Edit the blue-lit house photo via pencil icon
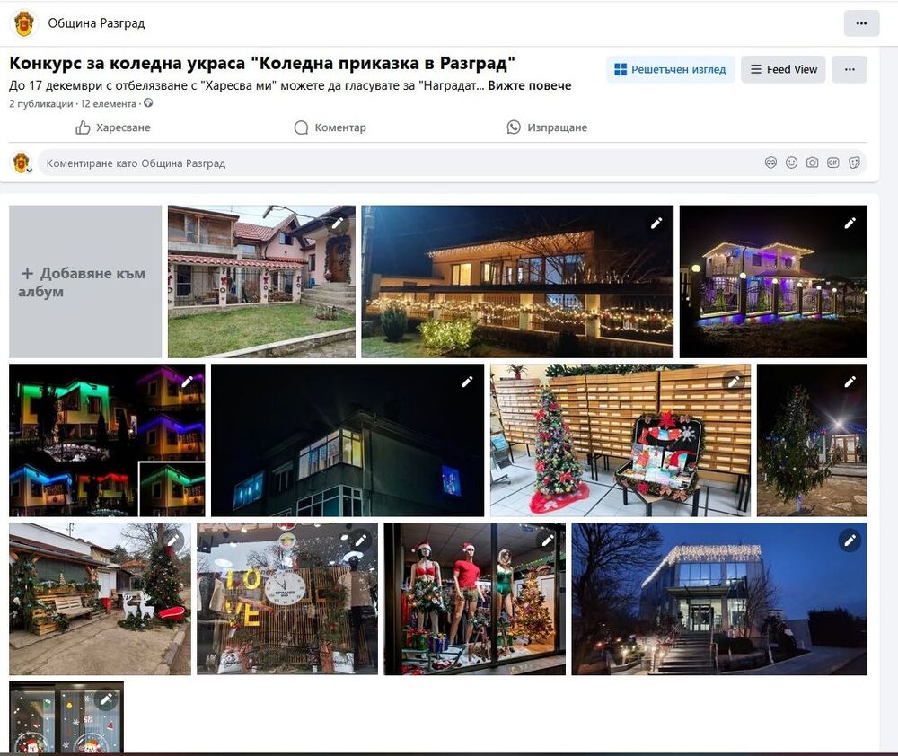Image resolution: width=898 pixels, height=756 pixels. point(468,382)
